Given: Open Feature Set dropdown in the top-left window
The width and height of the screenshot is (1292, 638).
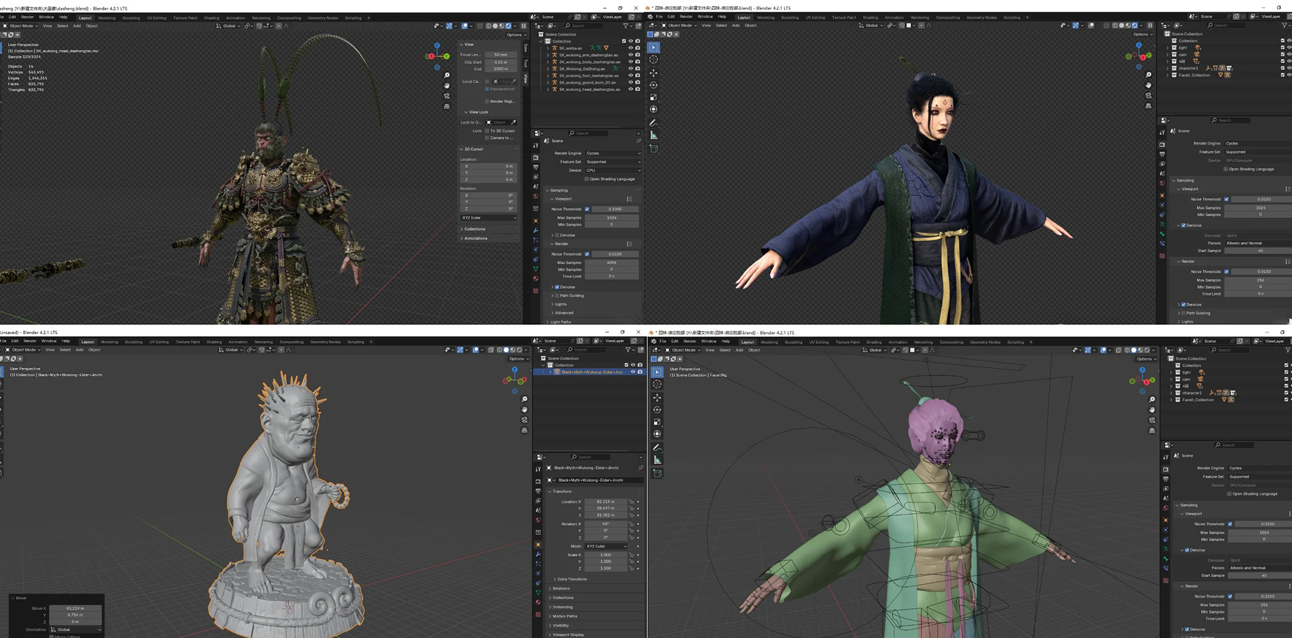Looking at the screenshot, I should pos(613,162).
